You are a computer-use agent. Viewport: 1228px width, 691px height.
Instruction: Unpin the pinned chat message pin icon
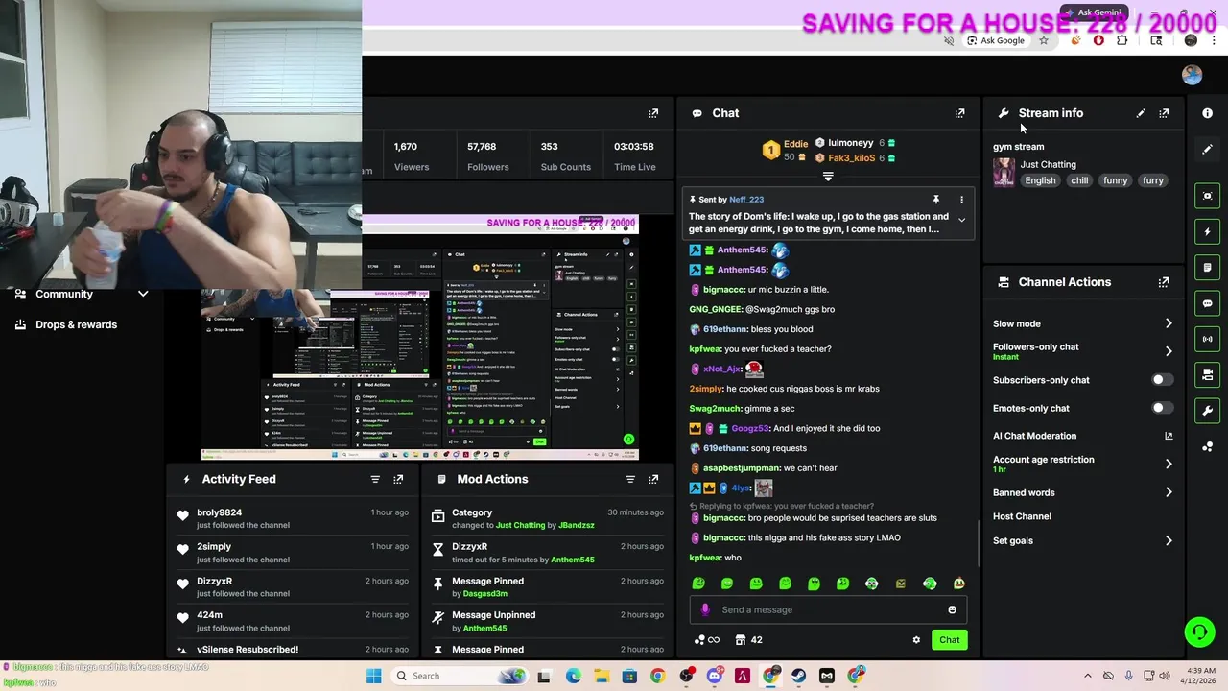(936, 200)
